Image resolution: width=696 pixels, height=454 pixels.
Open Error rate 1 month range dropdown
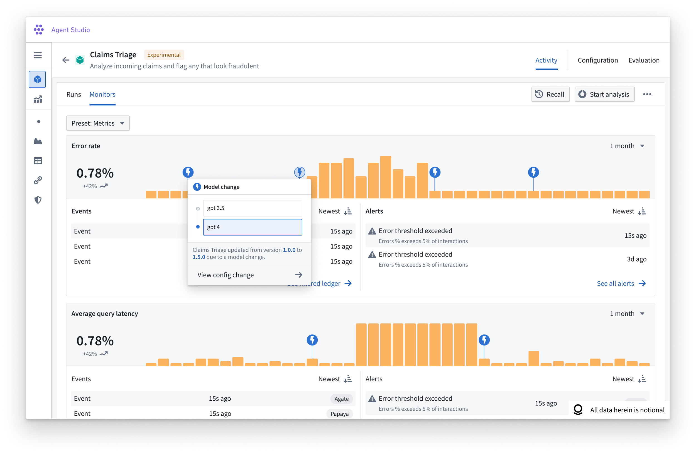point(627,146)
